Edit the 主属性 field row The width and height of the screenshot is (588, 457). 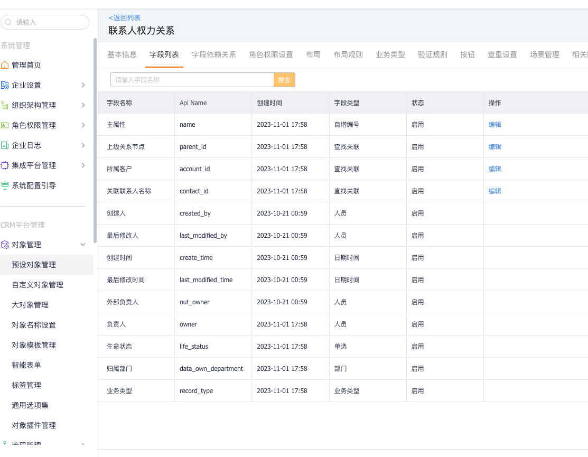pyautogui.click(x=494, y=125)
